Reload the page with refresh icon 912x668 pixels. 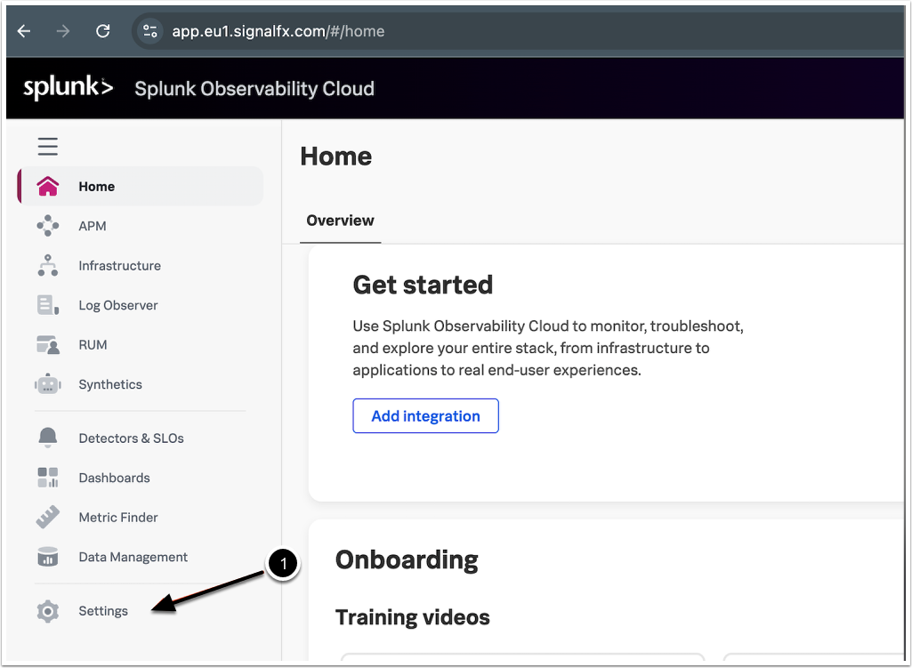coord(103,31)
